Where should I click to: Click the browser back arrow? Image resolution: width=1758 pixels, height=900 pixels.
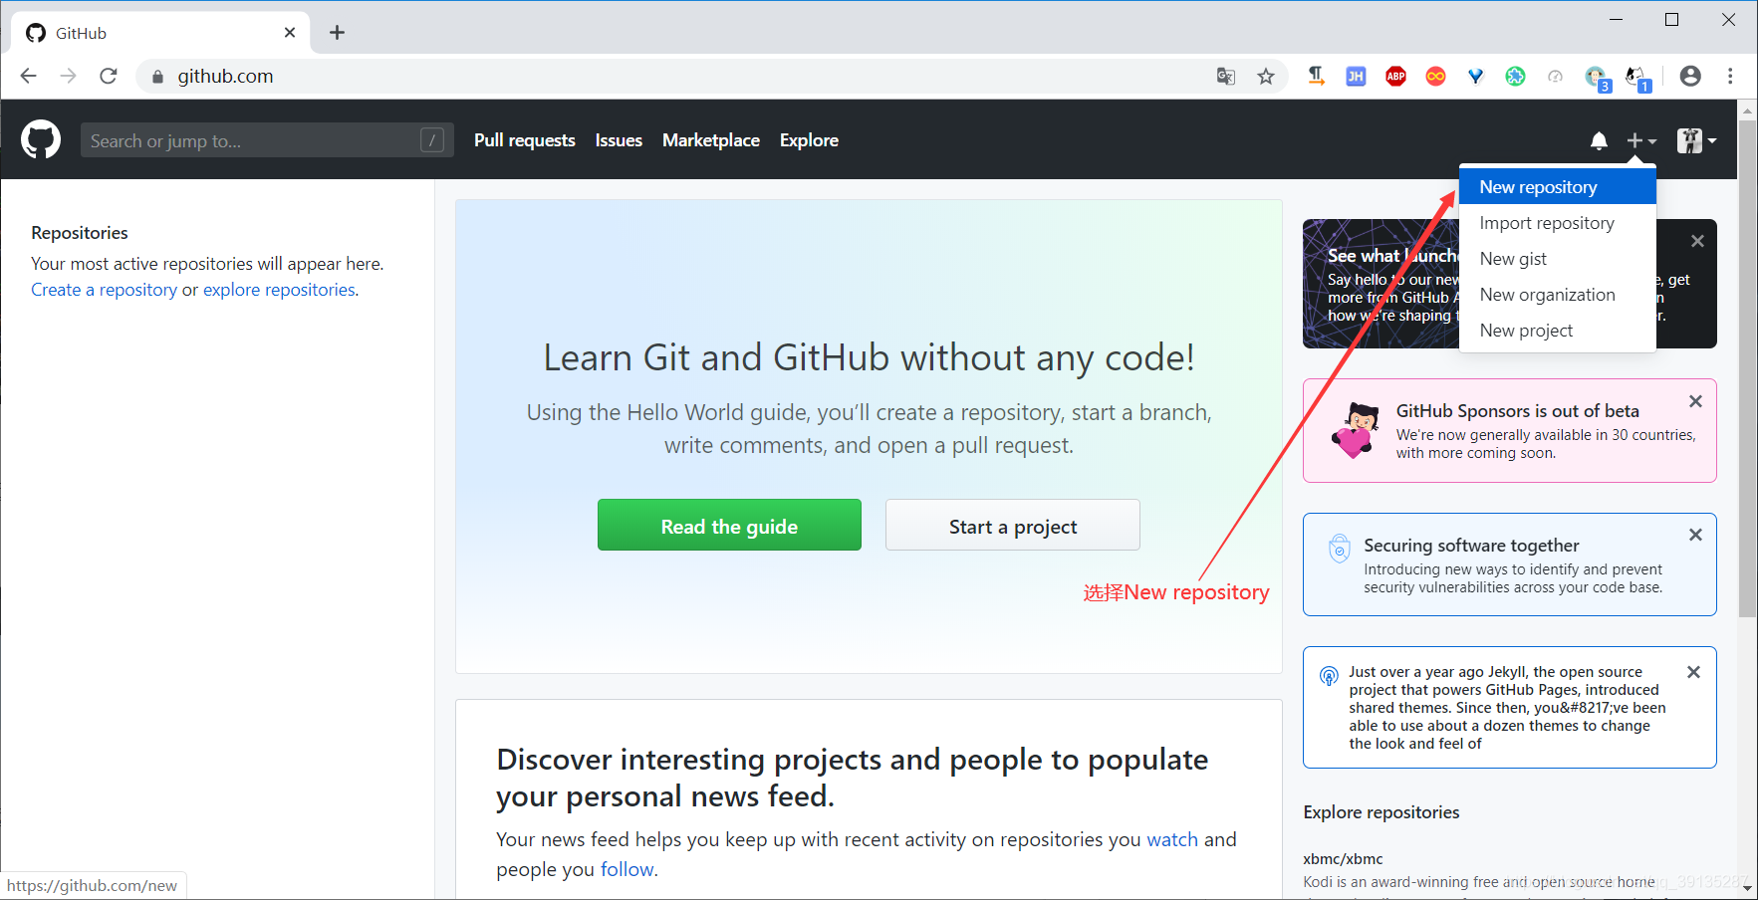pos(28,76)
